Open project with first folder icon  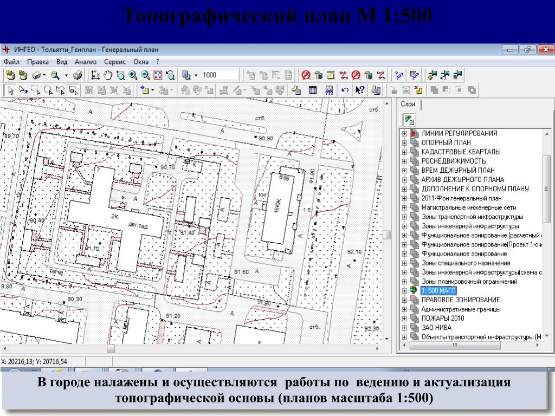coord(11,75)
